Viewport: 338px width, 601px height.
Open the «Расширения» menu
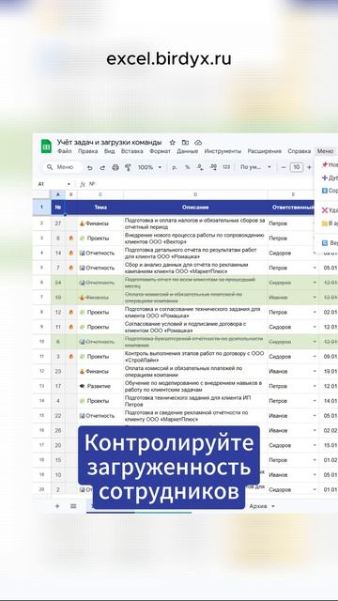pos(265,151)
